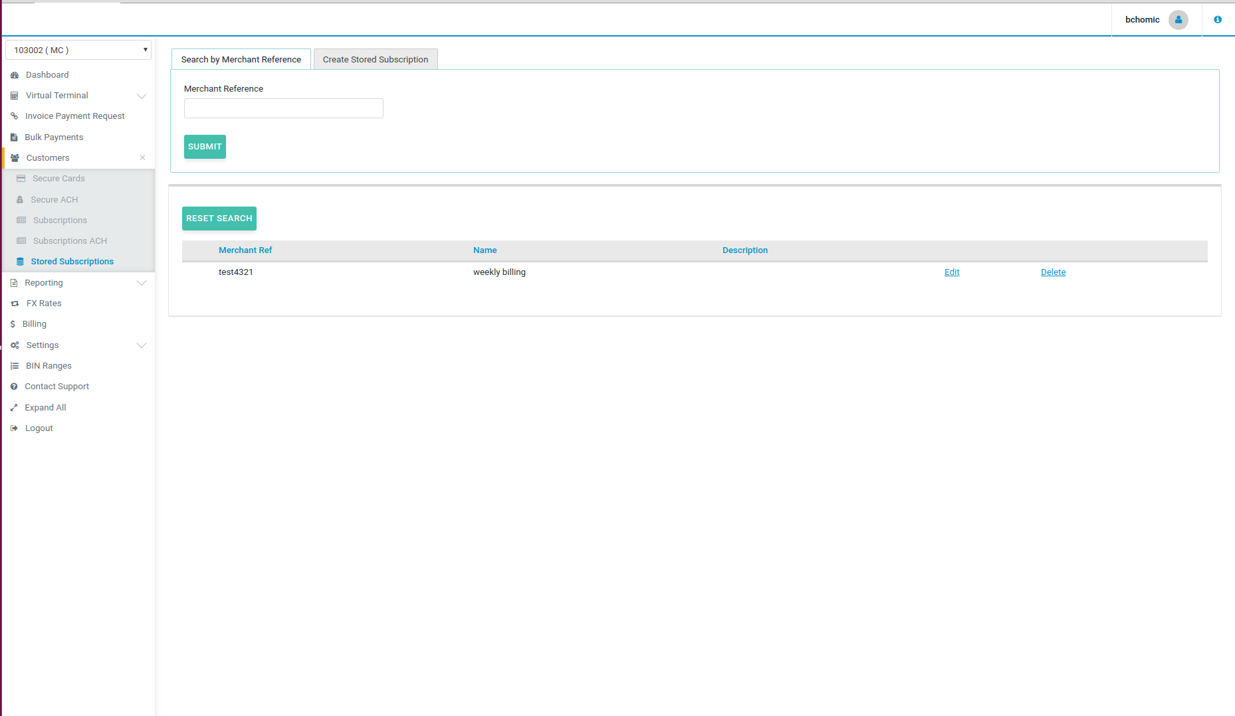
Task: Click the Billing dollar sign icon
Action: coord(13,324)
